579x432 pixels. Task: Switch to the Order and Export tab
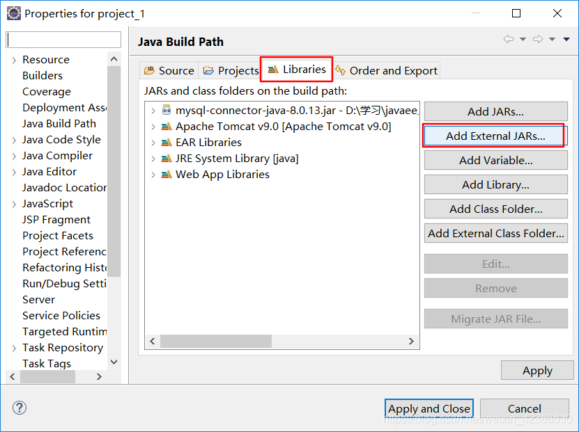coord(394,70)
